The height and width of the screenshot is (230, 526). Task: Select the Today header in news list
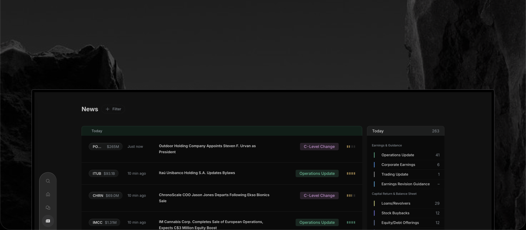(x=222, y=131)
